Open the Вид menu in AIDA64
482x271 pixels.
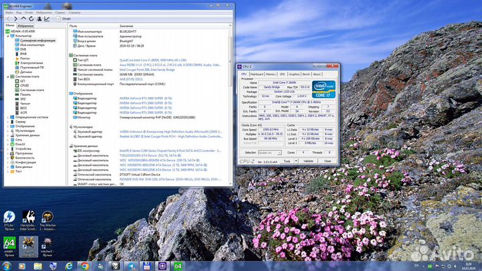pos(19,13)
